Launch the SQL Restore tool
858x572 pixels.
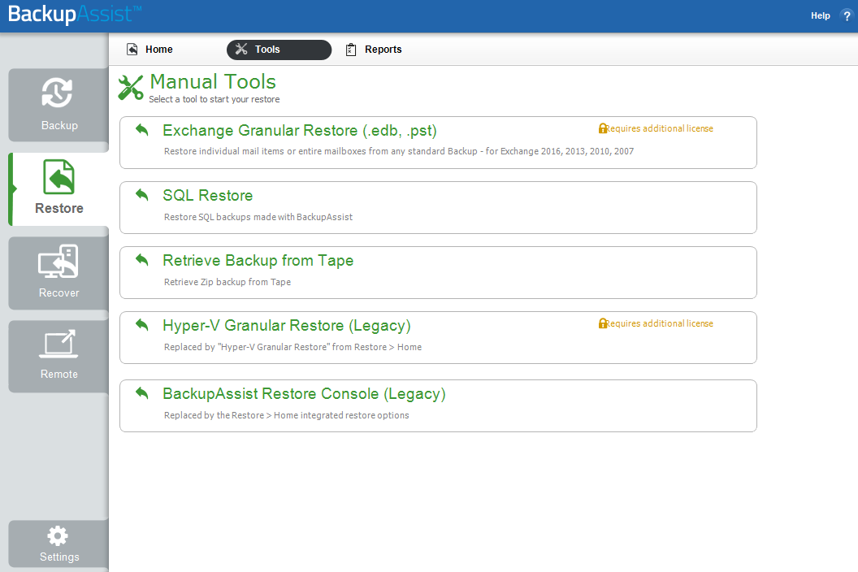(208, 196)
